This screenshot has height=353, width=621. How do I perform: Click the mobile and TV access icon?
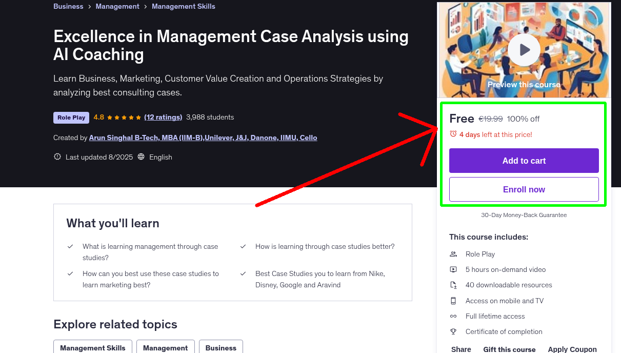[453, 300]
